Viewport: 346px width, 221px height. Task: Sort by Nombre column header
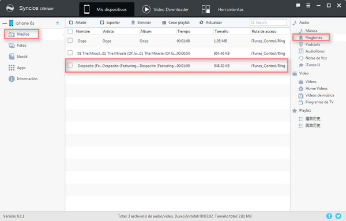pyautogui.click(x=83, y=31)
